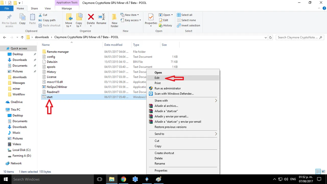This screenshot has width=327, height=184.
Task: Open Farming A (D:) drive
Action: pyautogui.click(x=22, y=156)
